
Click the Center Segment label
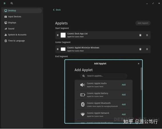tap(63, 42)
